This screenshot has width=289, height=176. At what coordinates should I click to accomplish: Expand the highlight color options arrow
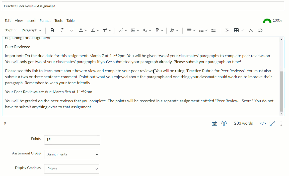click(98, 30)
